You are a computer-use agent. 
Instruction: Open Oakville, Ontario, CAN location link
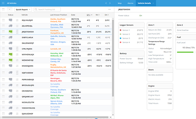point(58,38)
